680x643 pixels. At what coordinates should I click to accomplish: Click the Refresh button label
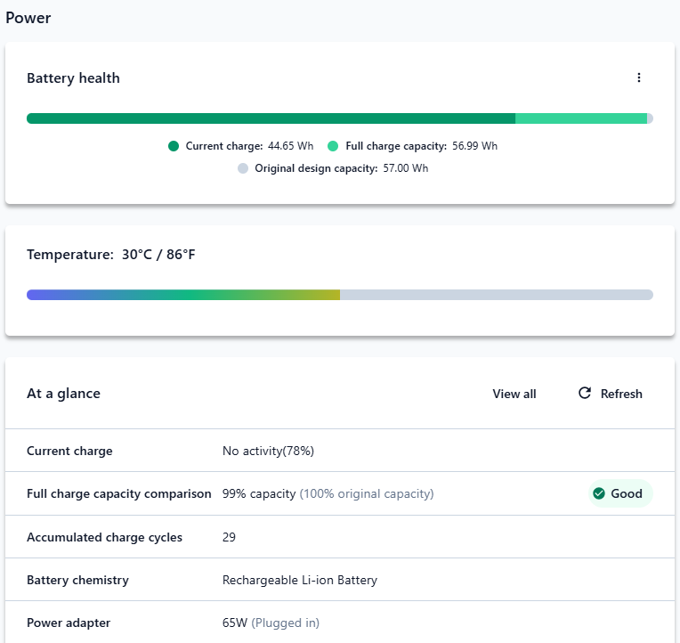coord(621,394)
